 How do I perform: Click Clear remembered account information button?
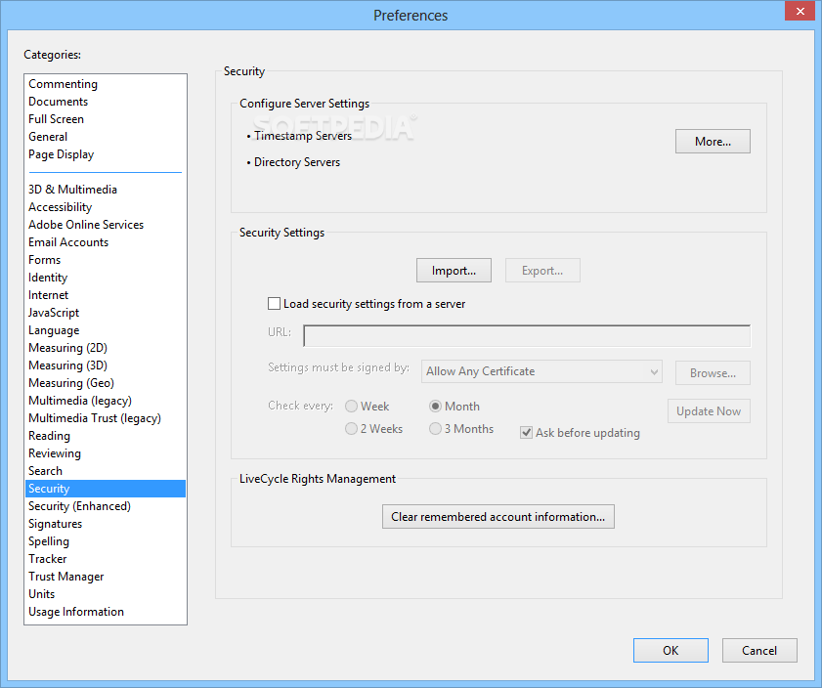click(x=498, y=517)
